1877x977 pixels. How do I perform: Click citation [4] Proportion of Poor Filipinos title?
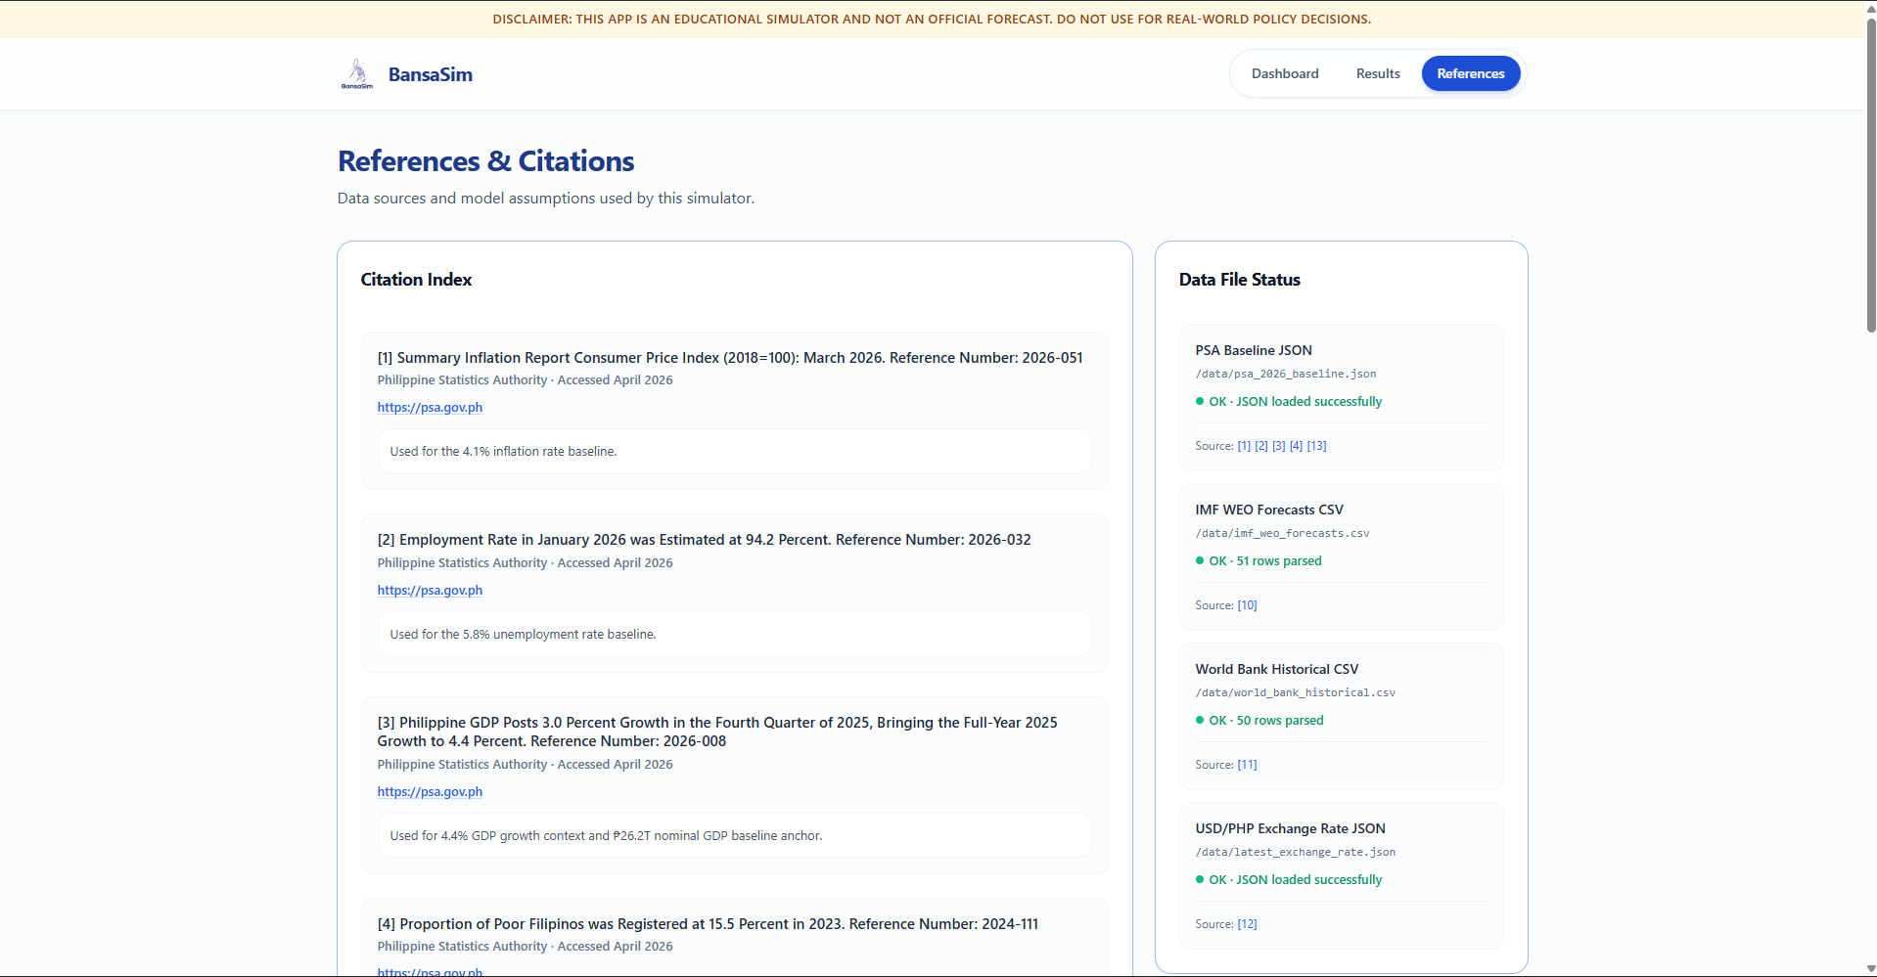(x=708, y=924)
